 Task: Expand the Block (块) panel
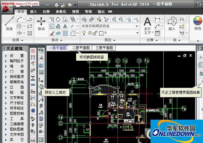pos(177,40)
